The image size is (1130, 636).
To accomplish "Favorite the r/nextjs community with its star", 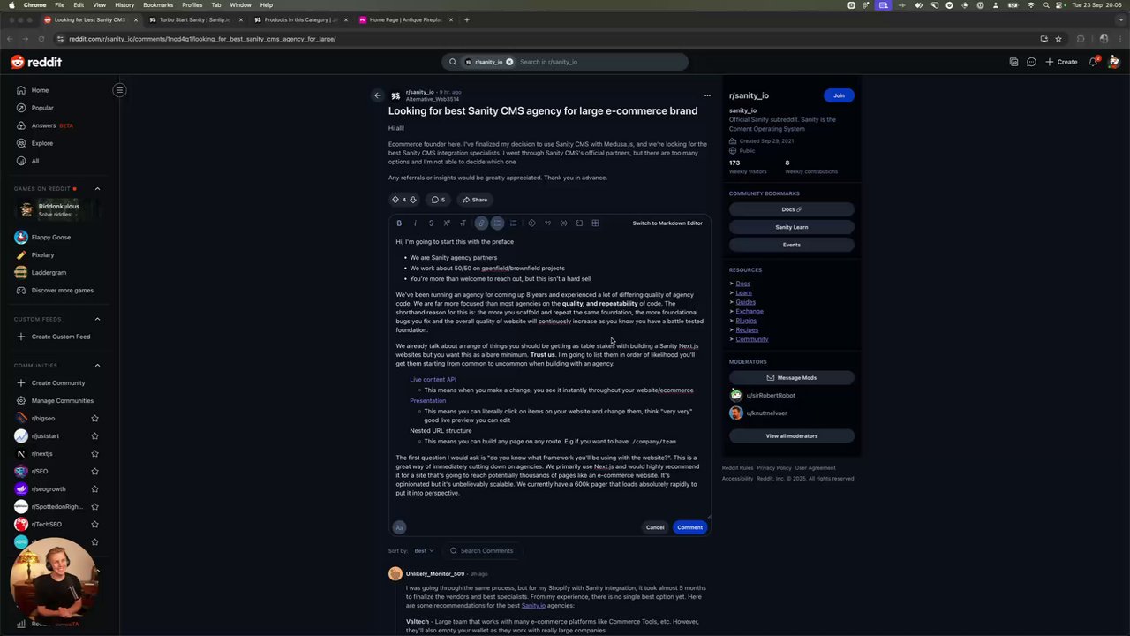I will tap(94, 454).
